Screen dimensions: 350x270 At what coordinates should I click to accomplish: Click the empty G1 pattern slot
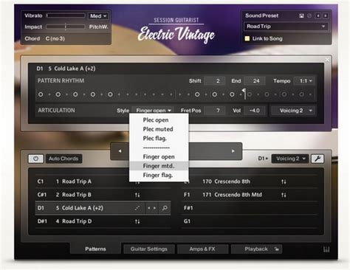[x=249, y=221]
